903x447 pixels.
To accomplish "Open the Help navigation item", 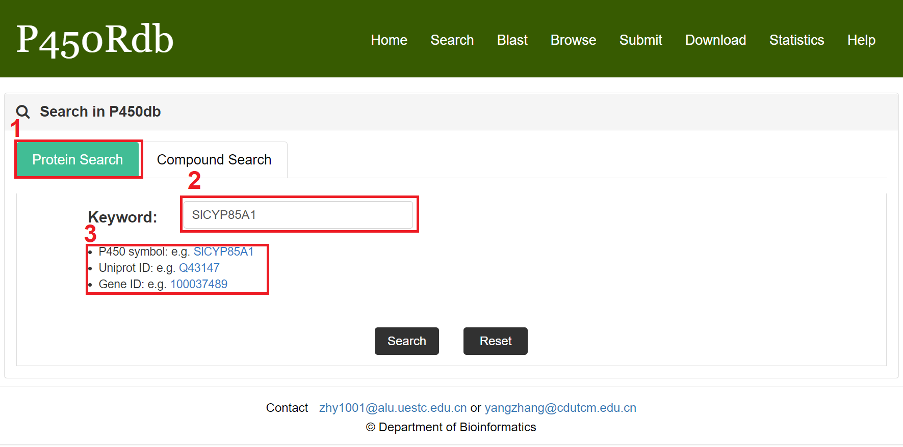I will [x=861, y=40].
